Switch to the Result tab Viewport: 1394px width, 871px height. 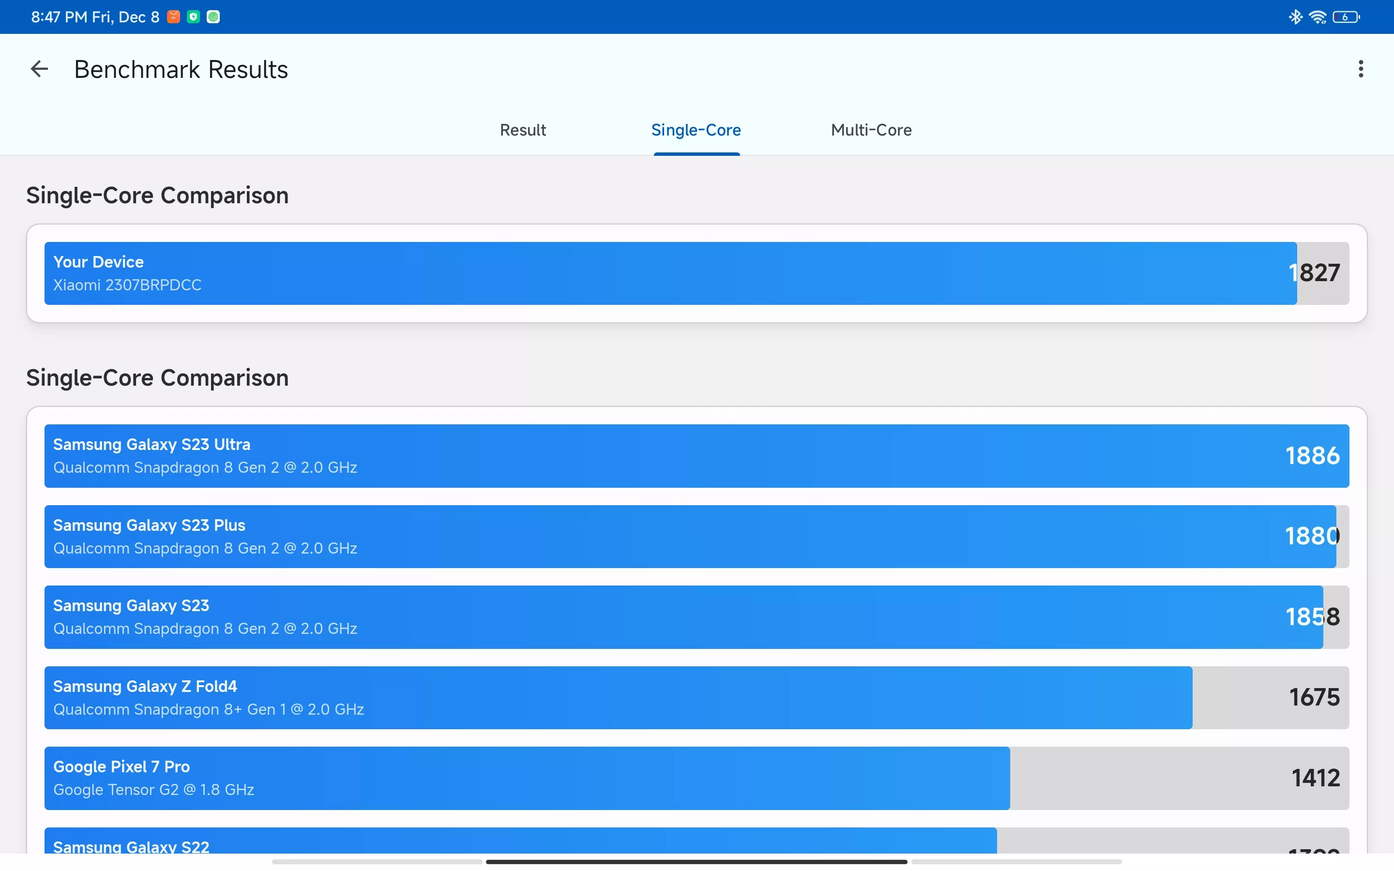(523, 130)
